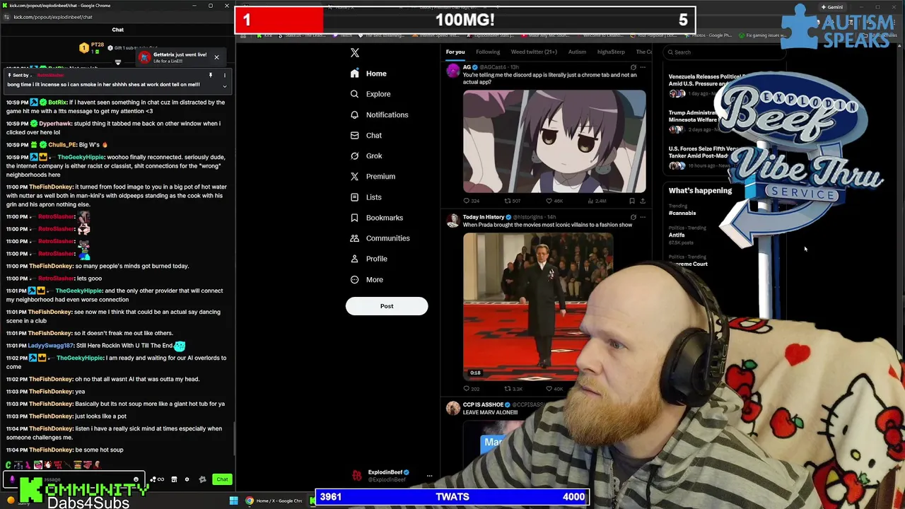The width and height of the screenshot is (905, 509).
Task: Switch to Weed twitter (21+) tab
Action: (x=534, y=52)
